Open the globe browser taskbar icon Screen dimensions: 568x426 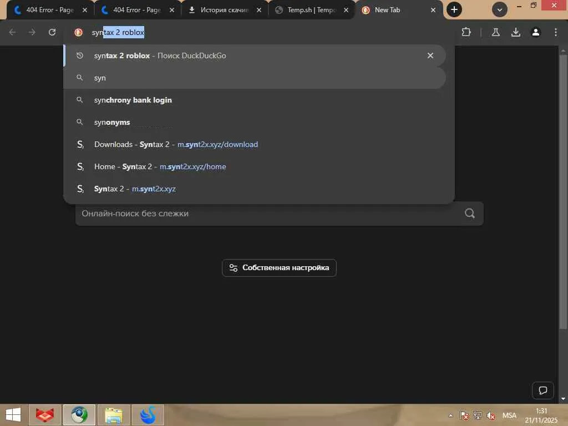coord(79,415)
